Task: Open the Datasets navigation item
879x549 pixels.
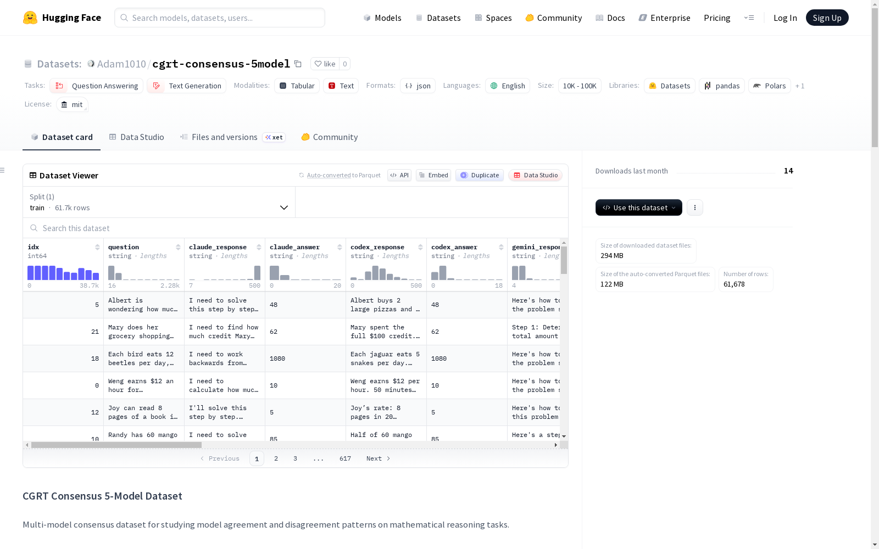Action: coord(438,18)
